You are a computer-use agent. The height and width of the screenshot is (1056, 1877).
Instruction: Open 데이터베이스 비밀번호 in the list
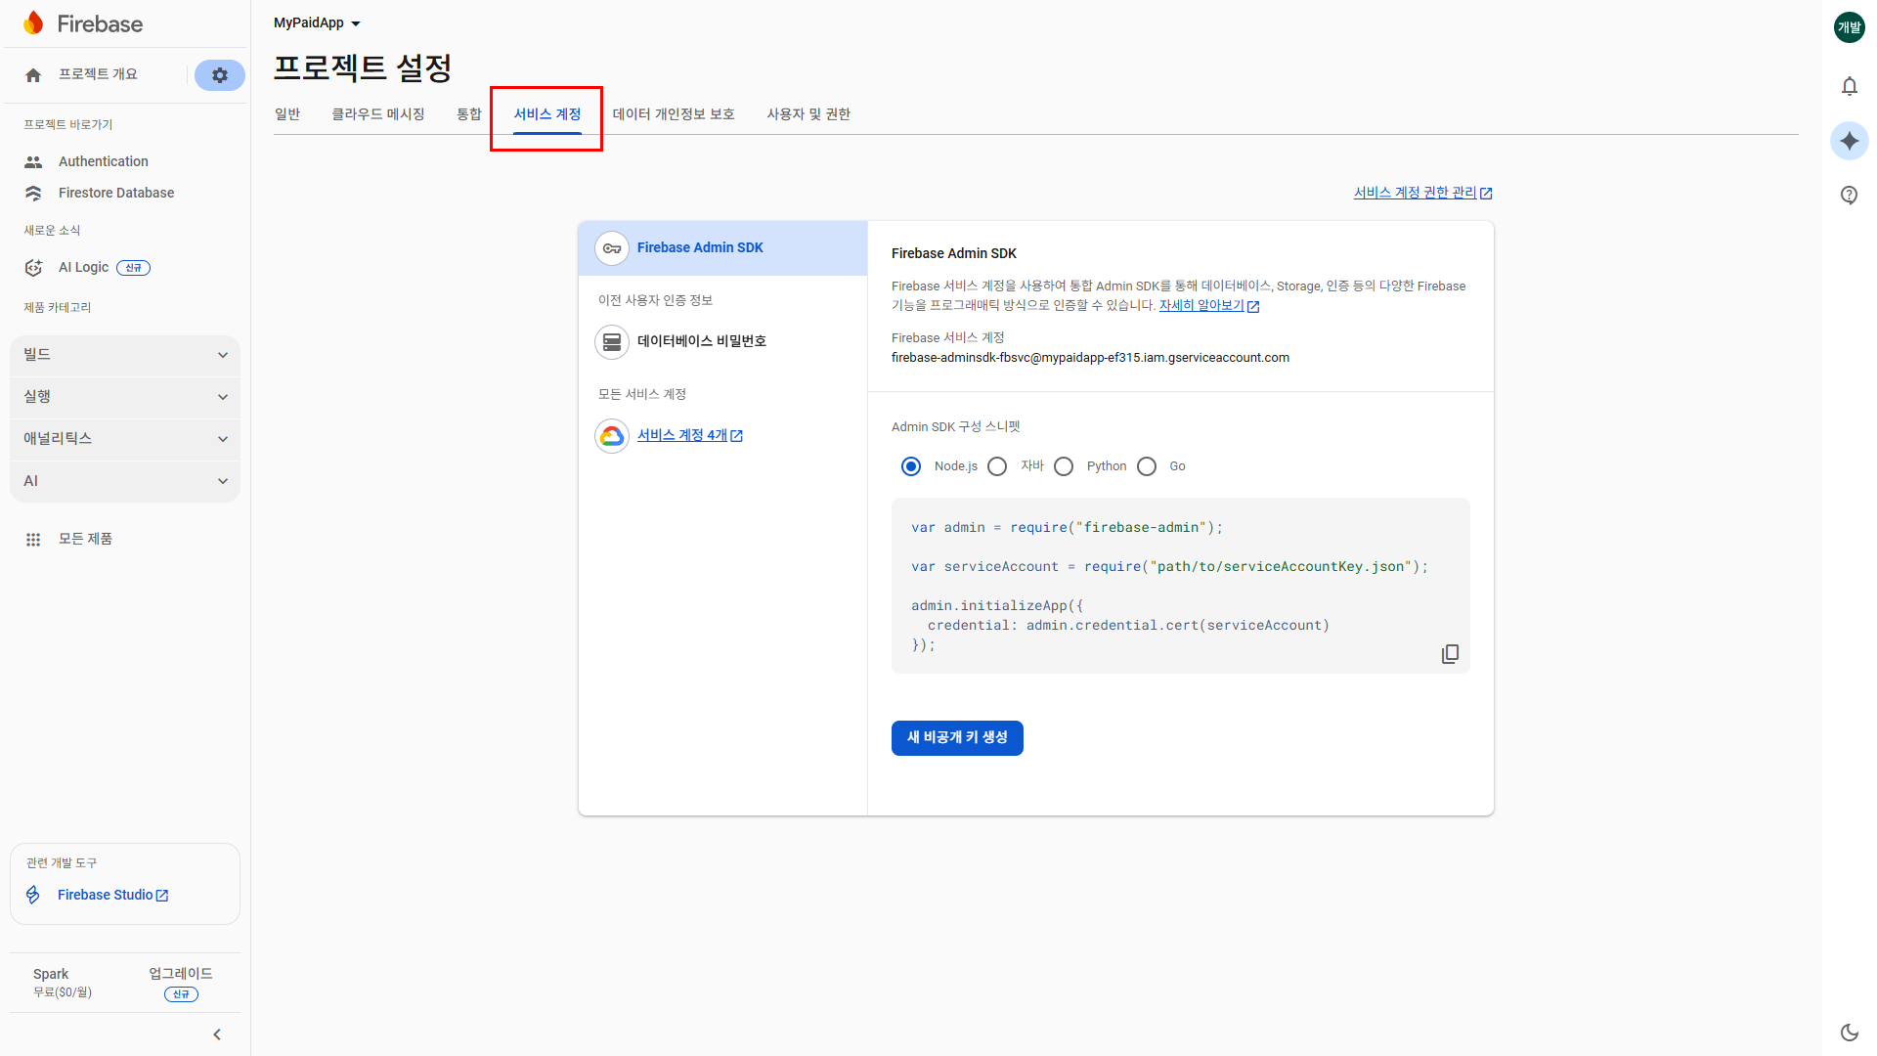tap(701, 341)
